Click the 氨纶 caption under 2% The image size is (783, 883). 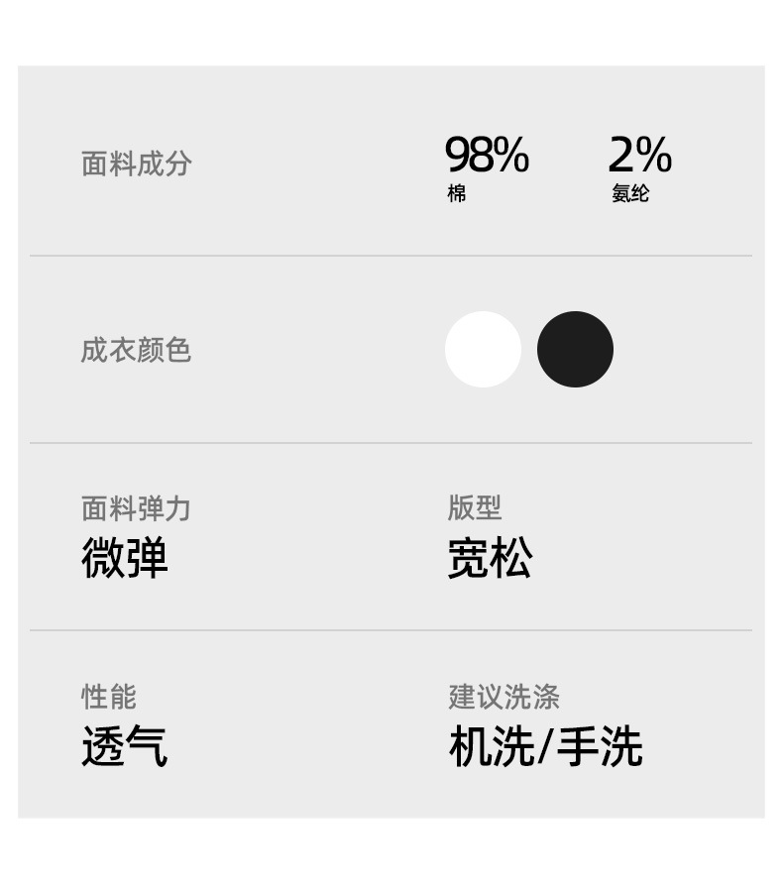click(x=630, y=194)
